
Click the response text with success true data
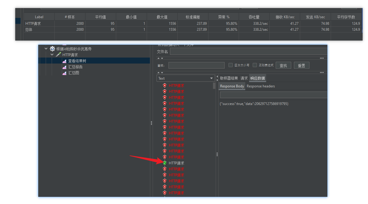pyautogui.click(x=254, y=103)
